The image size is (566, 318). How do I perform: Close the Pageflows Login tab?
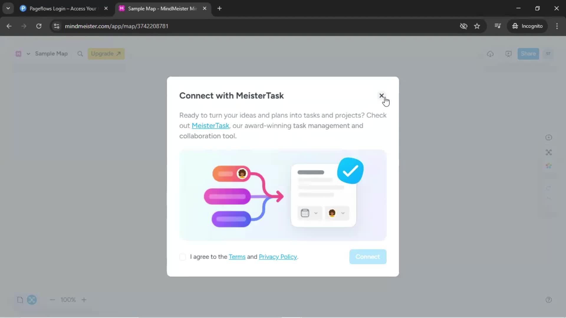pos(106,9)
